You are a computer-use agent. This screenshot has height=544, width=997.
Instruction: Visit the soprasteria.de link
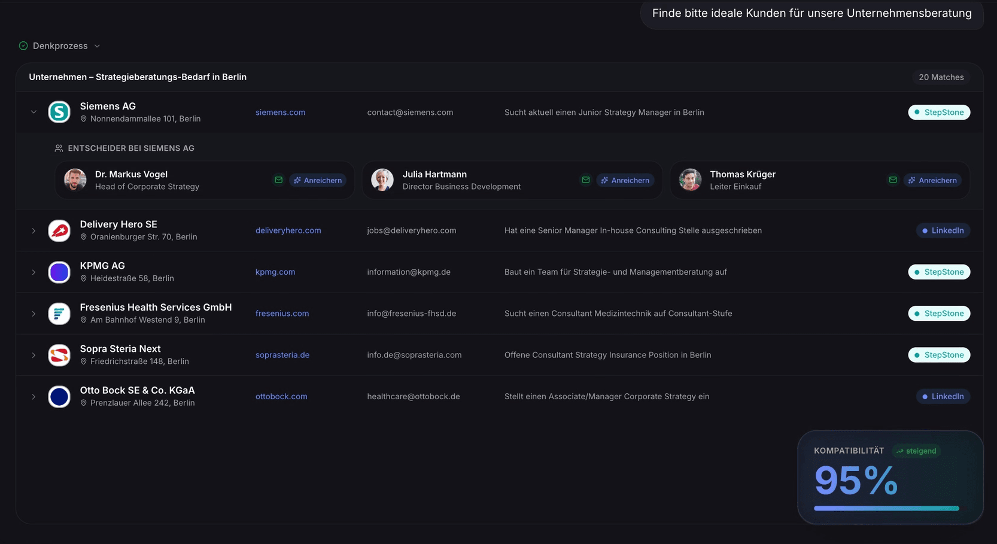pyautogui.click(x=282, y=355)
